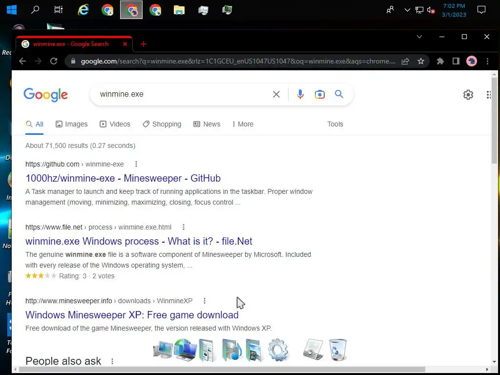The image size is (500, 375).
Task: Show hidden system tray icons
Action: point(407,10)
